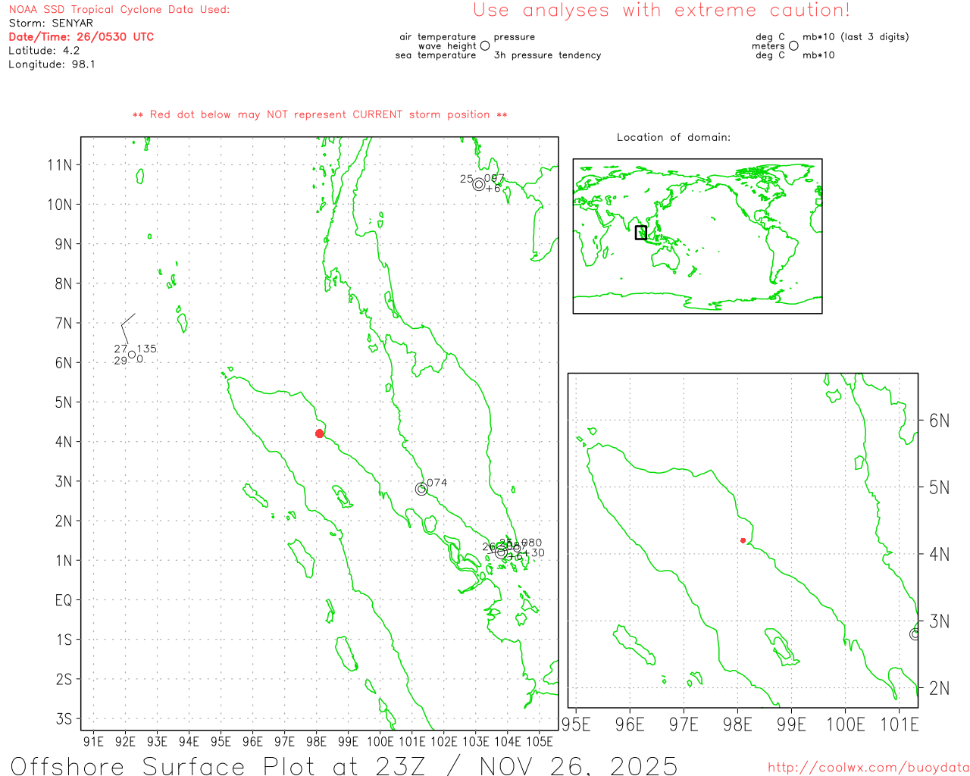
Task: Click the legend circle beside 'mb*10 (last 3 digits)'
Action: [x=793, y=45]
